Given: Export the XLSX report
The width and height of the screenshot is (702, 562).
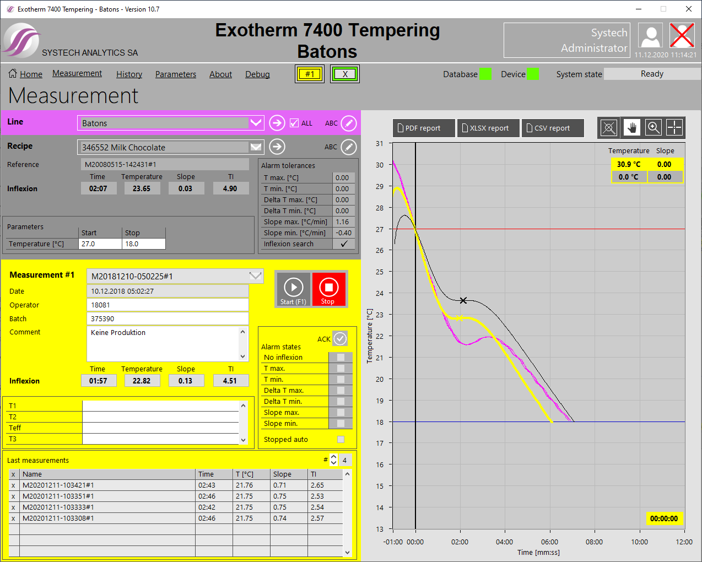Looking at the screenshot, I should pos(488,128).
